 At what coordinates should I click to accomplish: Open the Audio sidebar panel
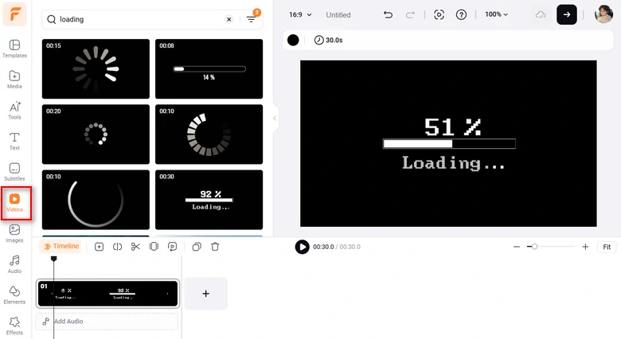pos(14,264)
